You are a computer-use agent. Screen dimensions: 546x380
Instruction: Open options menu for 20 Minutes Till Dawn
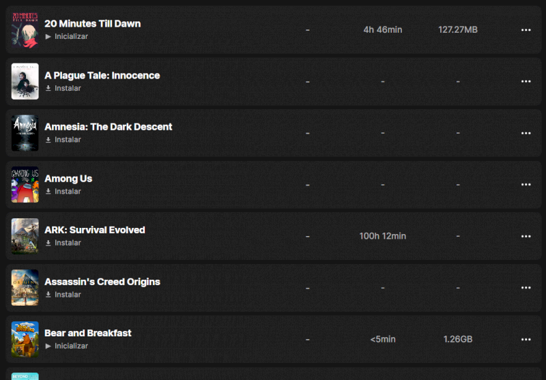526,30
